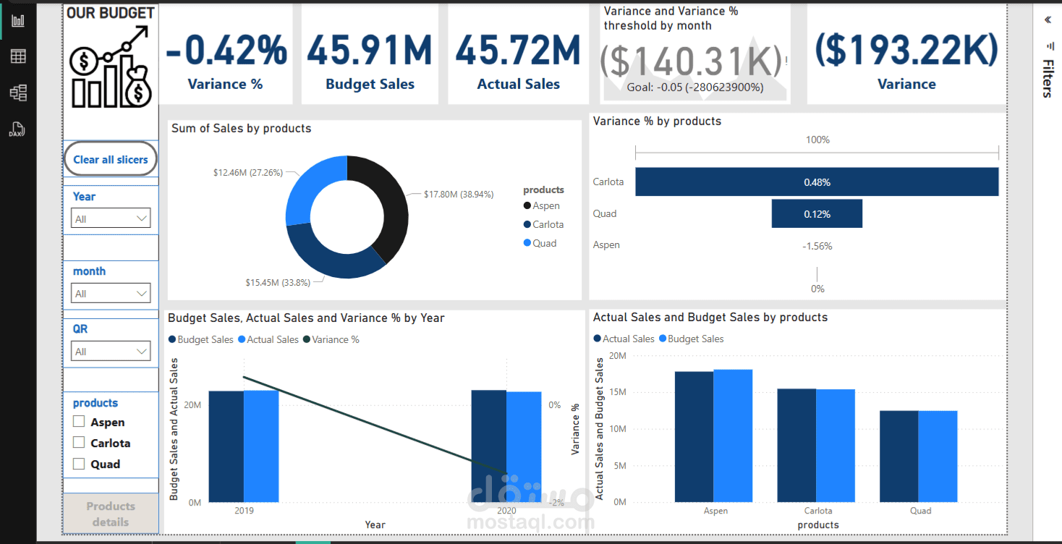Click the Quad x-axis label in column chart
Viewport: 1062px width, 544px height.
pos(920,511)
